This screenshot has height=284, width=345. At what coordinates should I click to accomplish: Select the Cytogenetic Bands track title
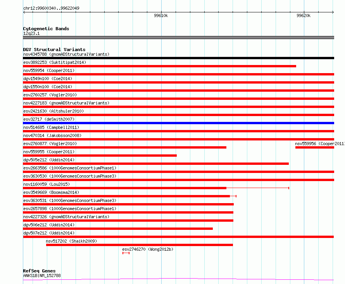point(46,29)
